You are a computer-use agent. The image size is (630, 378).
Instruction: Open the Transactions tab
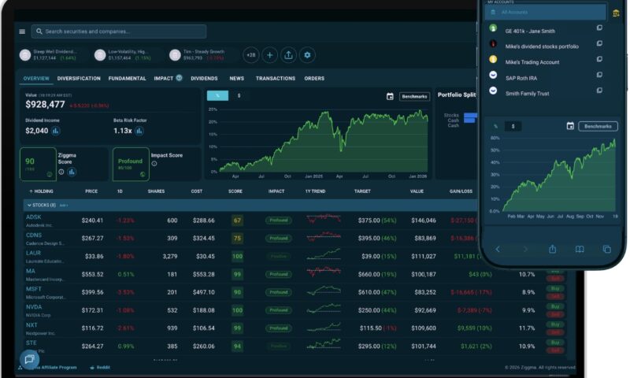point(275,78)
